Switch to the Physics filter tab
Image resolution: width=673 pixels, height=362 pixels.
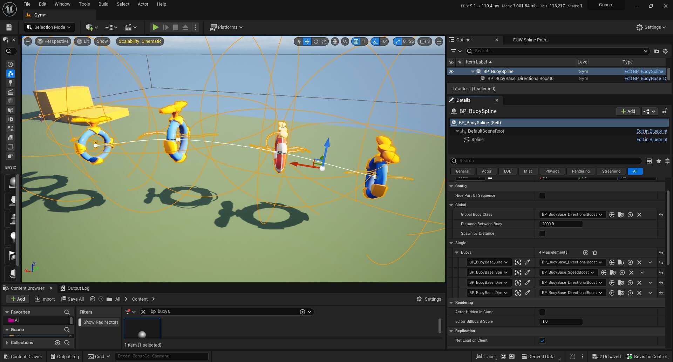pos(552,172)
